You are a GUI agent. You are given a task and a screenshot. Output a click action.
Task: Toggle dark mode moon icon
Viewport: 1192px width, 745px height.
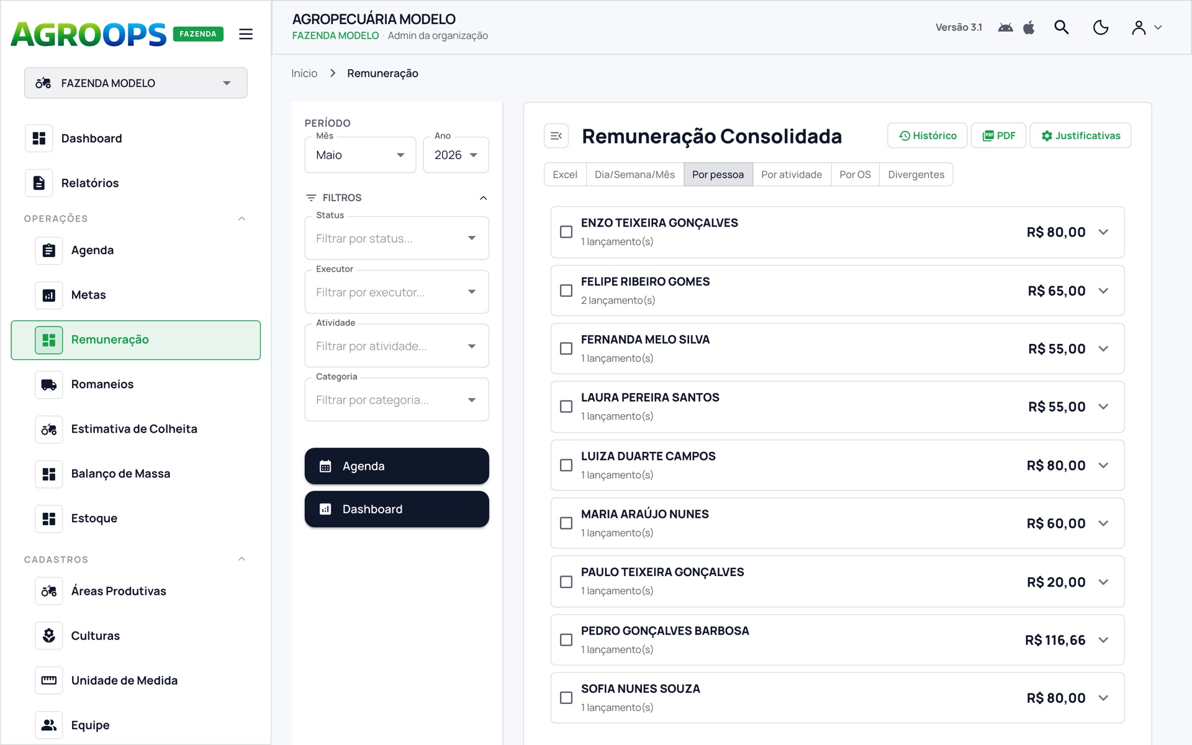[x=1100, y=27]
